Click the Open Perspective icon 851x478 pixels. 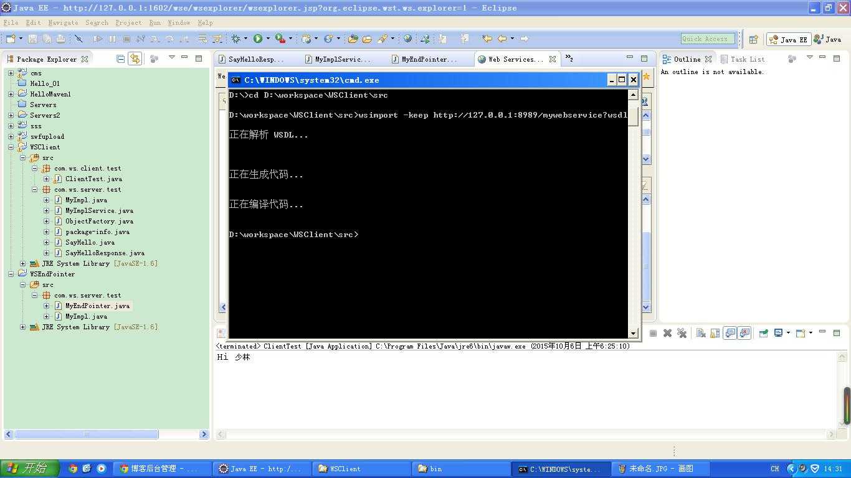click(x=753, y=39)
